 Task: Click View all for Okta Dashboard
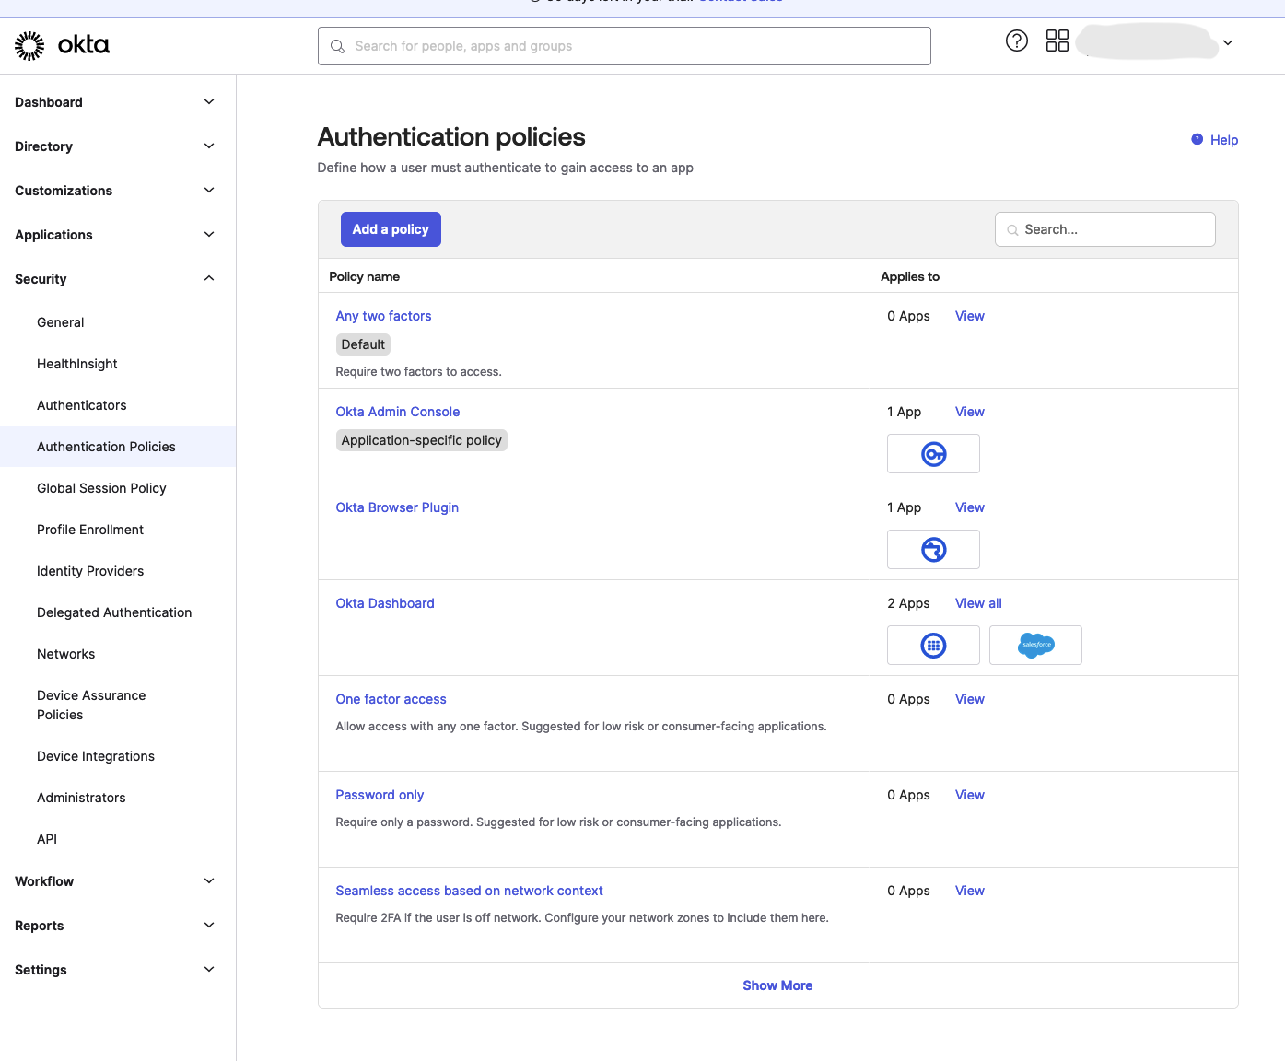point(978,603)
